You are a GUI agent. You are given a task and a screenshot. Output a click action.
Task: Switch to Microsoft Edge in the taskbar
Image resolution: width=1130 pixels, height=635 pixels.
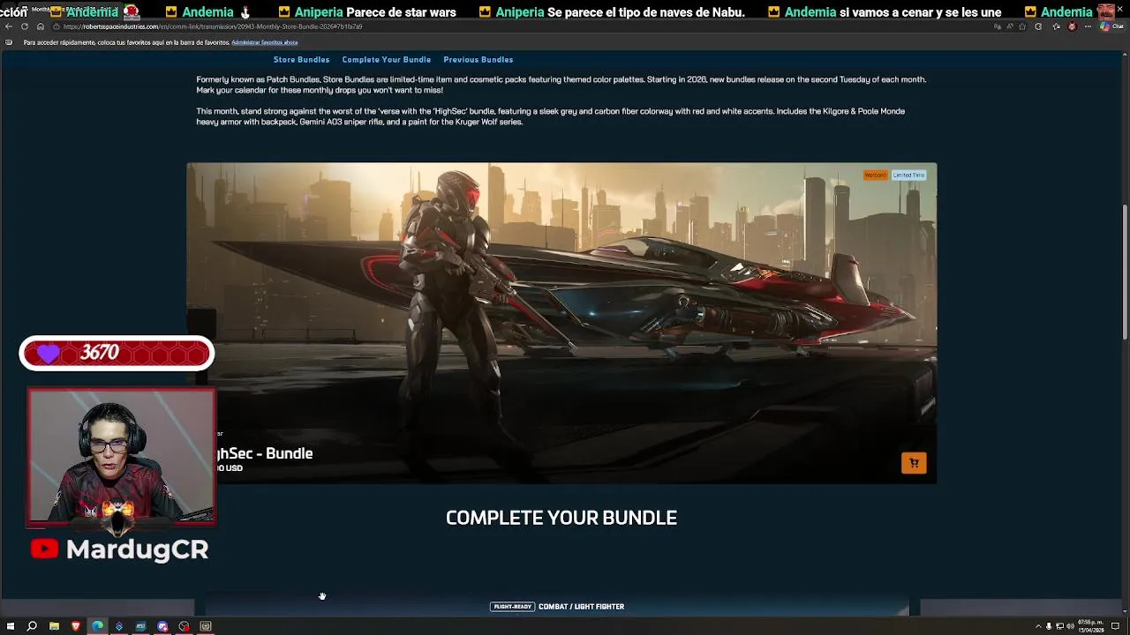click(97, 626)
